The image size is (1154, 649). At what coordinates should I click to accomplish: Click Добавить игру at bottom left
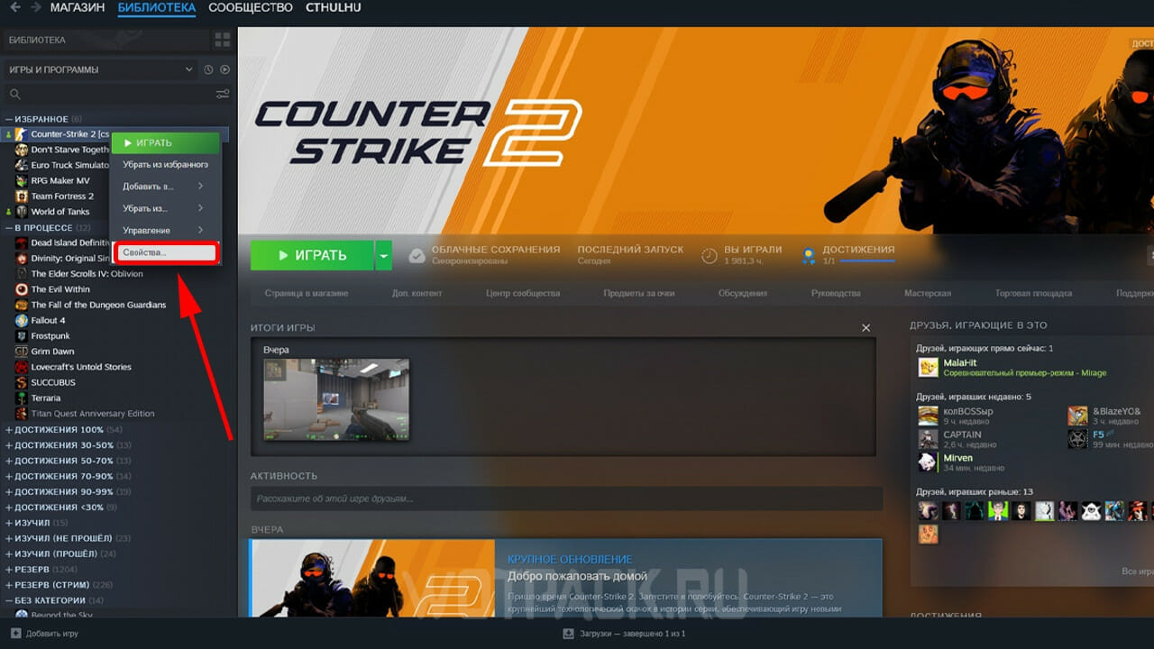pos(44,634)
